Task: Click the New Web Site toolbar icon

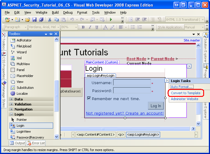Action: click(7, 20)
